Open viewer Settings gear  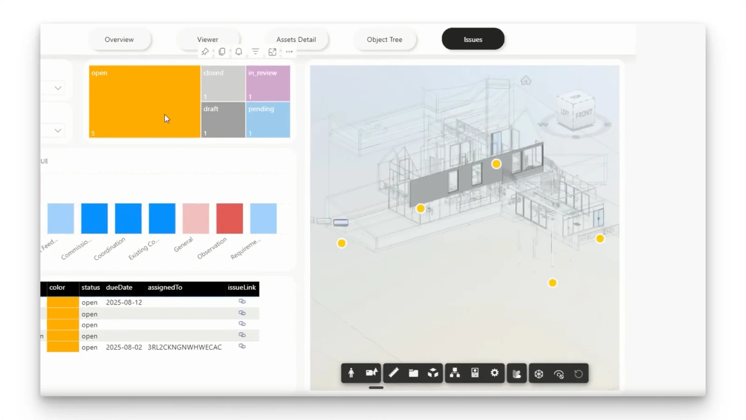495,373
